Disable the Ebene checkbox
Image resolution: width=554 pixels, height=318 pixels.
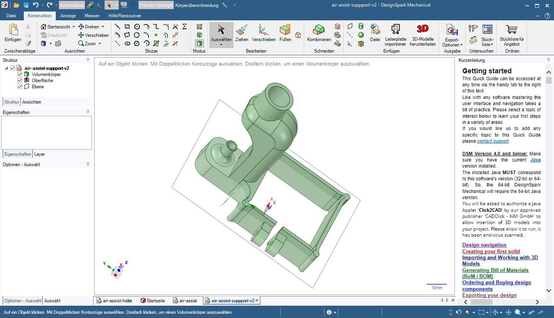tap(20, 86)
